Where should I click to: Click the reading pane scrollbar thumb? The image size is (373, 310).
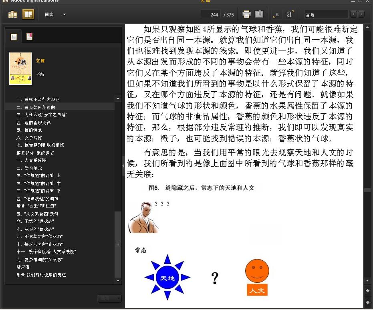[367, 190]
